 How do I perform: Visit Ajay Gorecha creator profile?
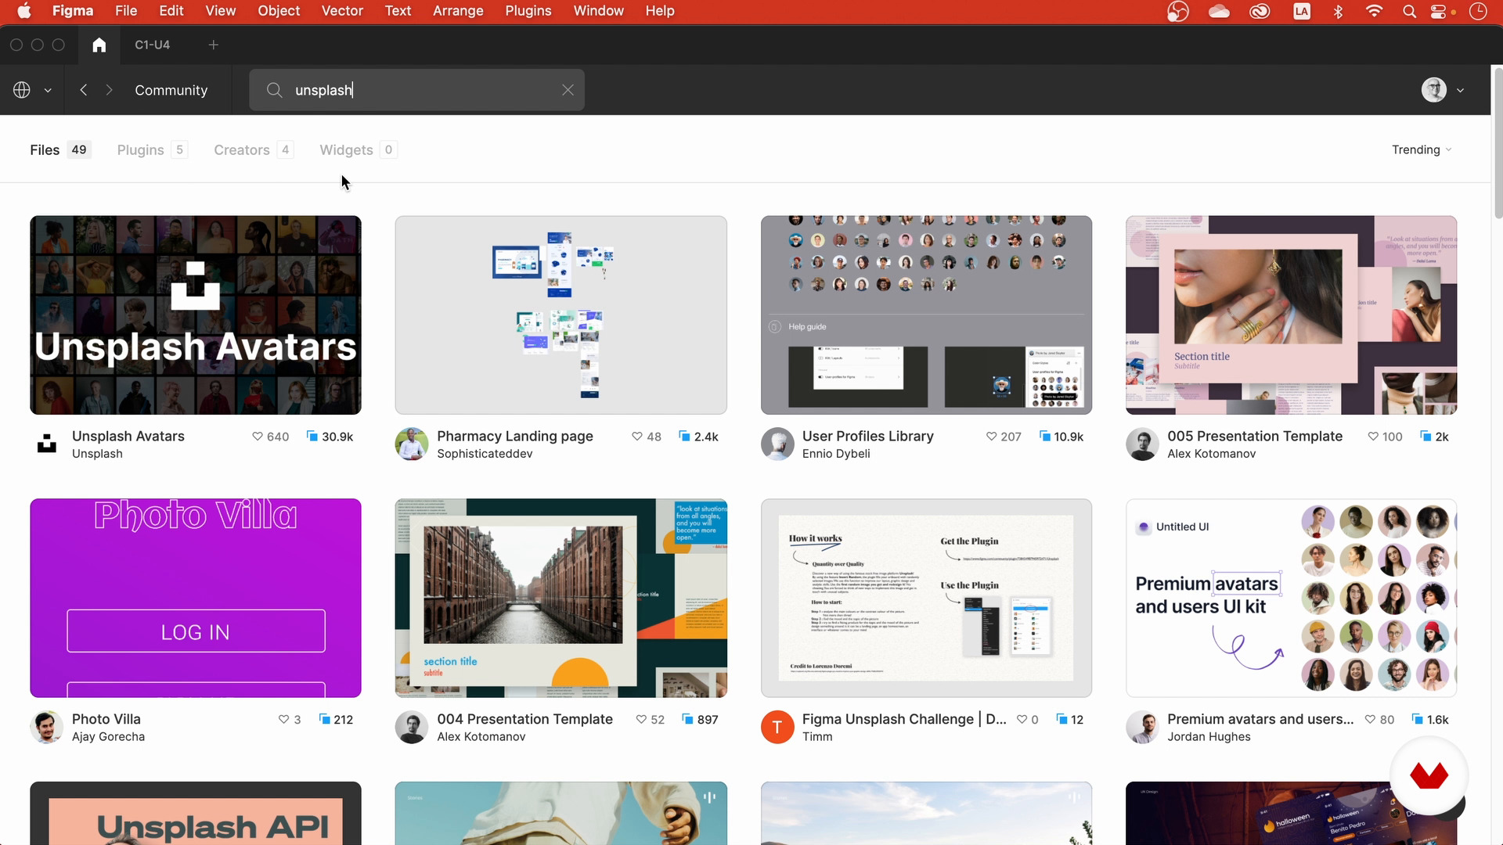pos(108,737)
